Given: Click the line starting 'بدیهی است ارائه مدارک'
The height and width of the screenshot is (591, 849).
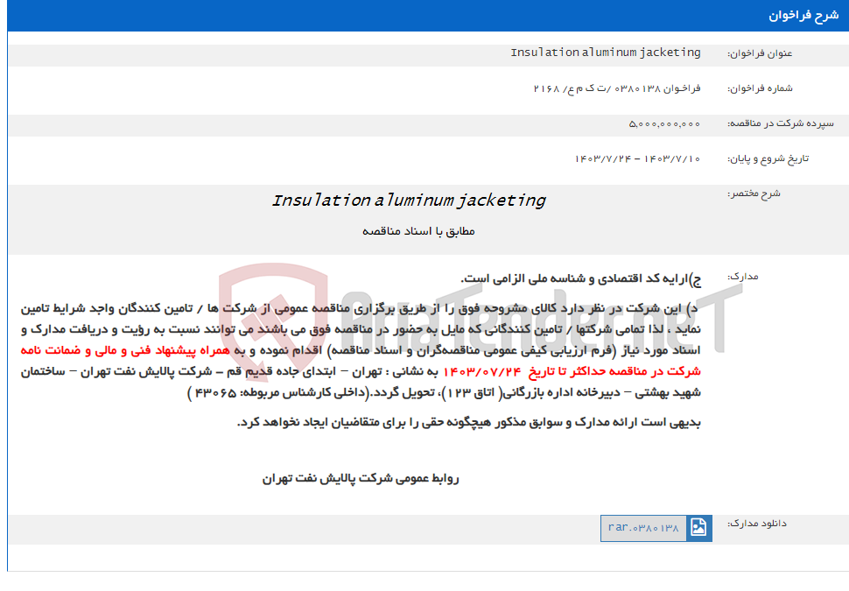Looking at the screenshot, I should (469, 423).
